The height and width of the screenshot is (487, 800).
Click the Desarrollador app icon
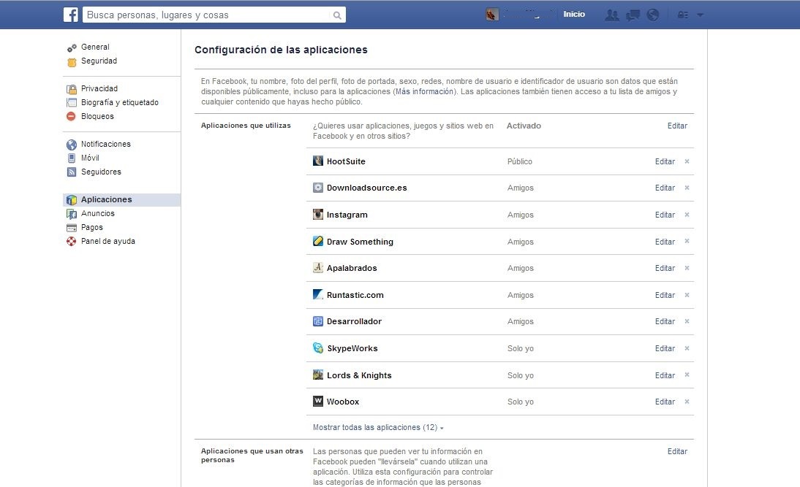click(318, 321)
